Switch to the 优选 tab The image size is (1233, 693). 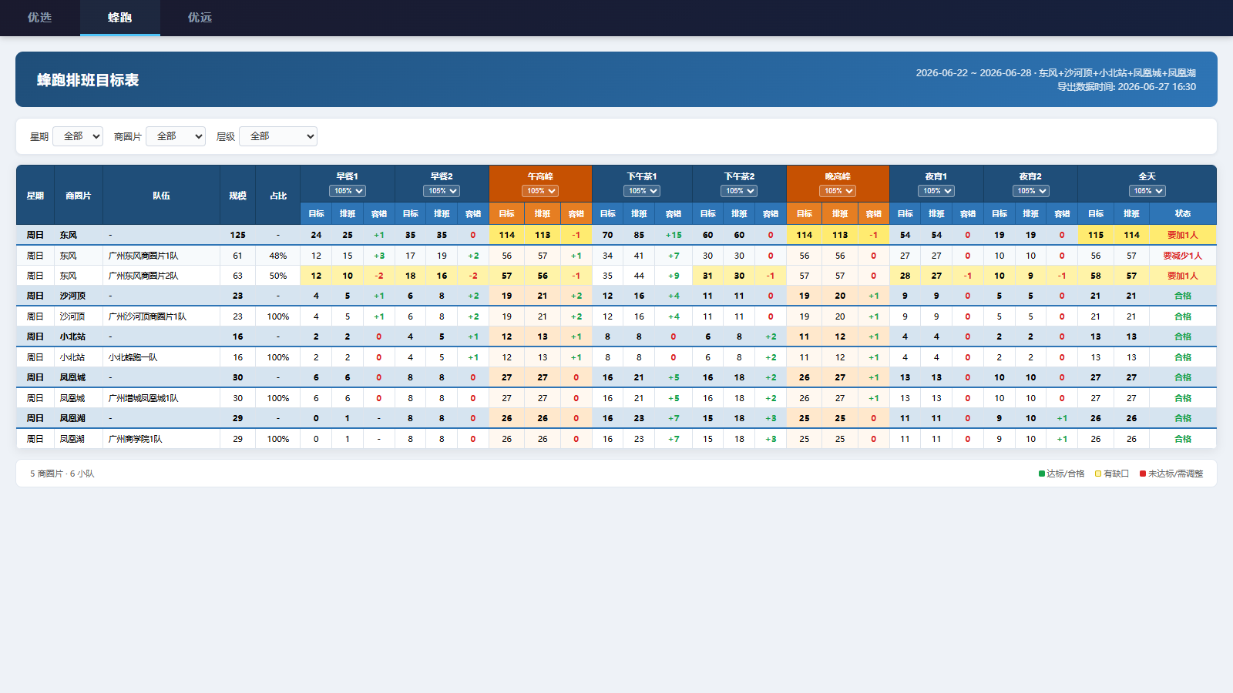point(40,18)
